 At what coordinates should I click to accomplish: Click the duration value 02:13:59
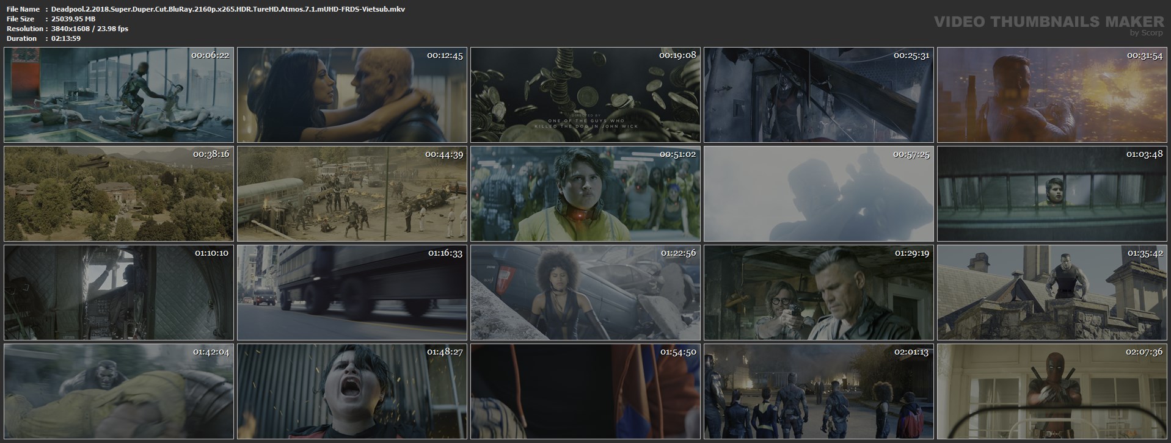(66, 38)
